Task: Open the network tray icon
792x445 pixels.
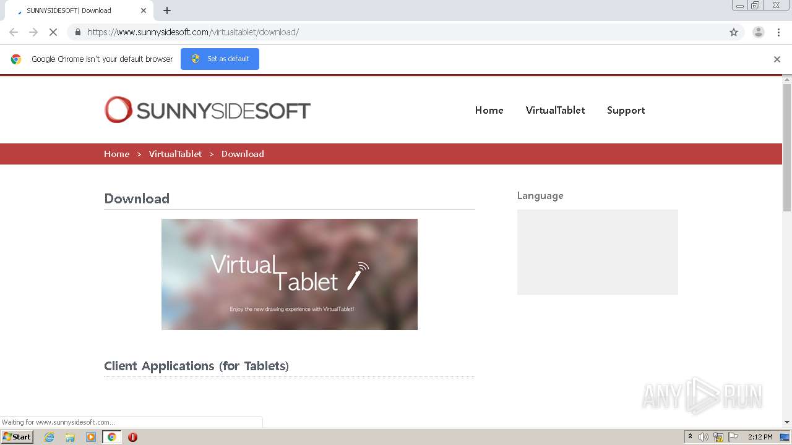Action: (718, 437)
